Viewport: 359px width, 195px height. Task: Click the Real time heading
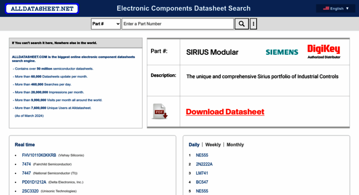(x=25, y=145)
